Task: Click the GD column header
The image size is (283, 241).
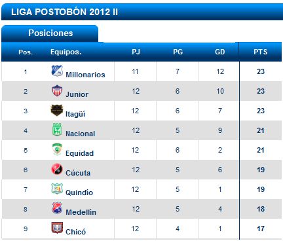Action: tap(219, 52)
